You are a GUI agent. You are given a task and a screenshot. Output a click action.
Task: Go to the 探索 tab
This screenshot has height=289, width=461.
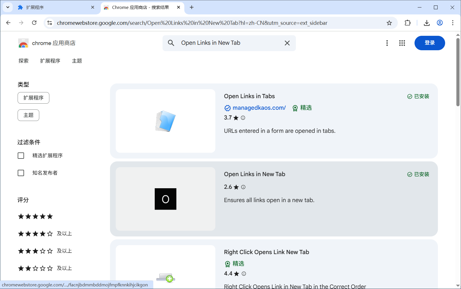23,61
